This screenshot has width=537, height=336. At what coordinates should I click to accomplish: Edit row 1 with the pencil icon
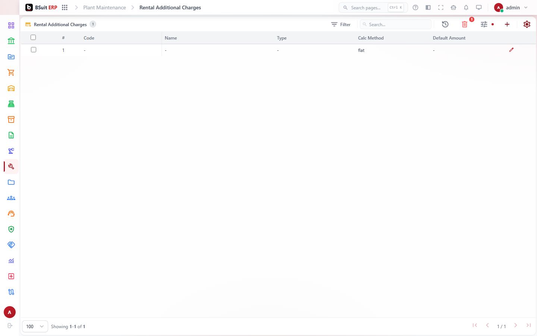click(x=511, y=50)
